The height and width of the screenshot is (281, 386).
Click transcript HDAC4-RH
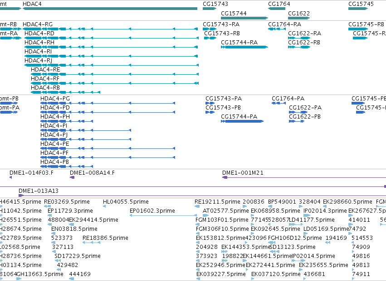point(111,47)
